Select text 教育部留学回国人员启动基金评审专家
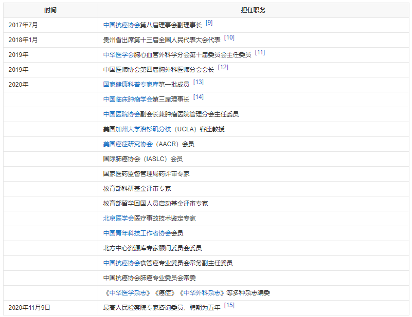The height and width of the screenshot is (317, 412). point(155,204)
